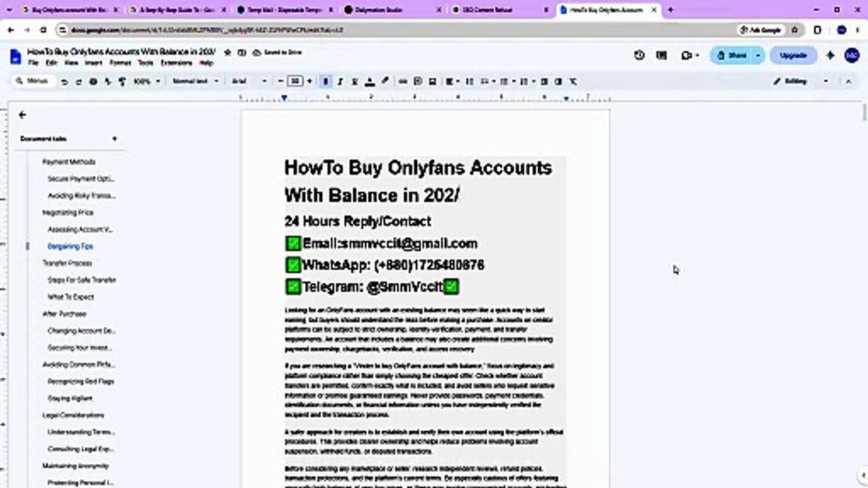This screenshot has width=868, height=488.
Task: Pick a highlight color
Action: point(384,81)
